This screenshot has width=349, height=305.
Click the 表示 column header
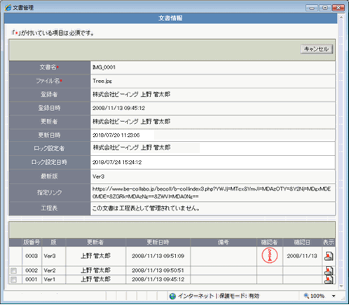329,243
